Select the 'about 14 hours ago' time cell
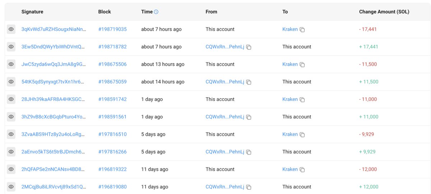This screenshot has width=431, height=194. [x=163, y=82]
